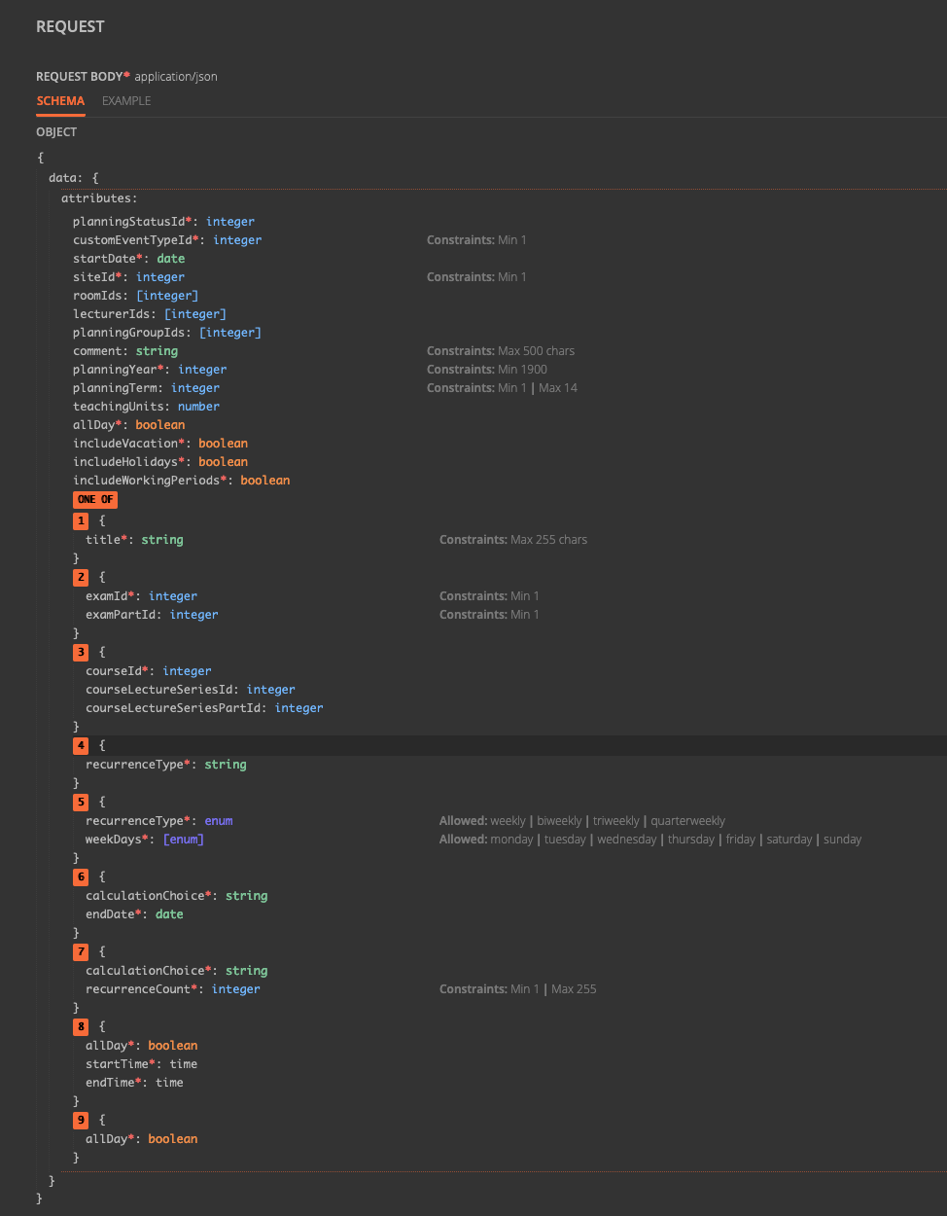Click the integer type of planningStatusId
This screenshot has width=947, height=1216.
[x=229, y=221]
